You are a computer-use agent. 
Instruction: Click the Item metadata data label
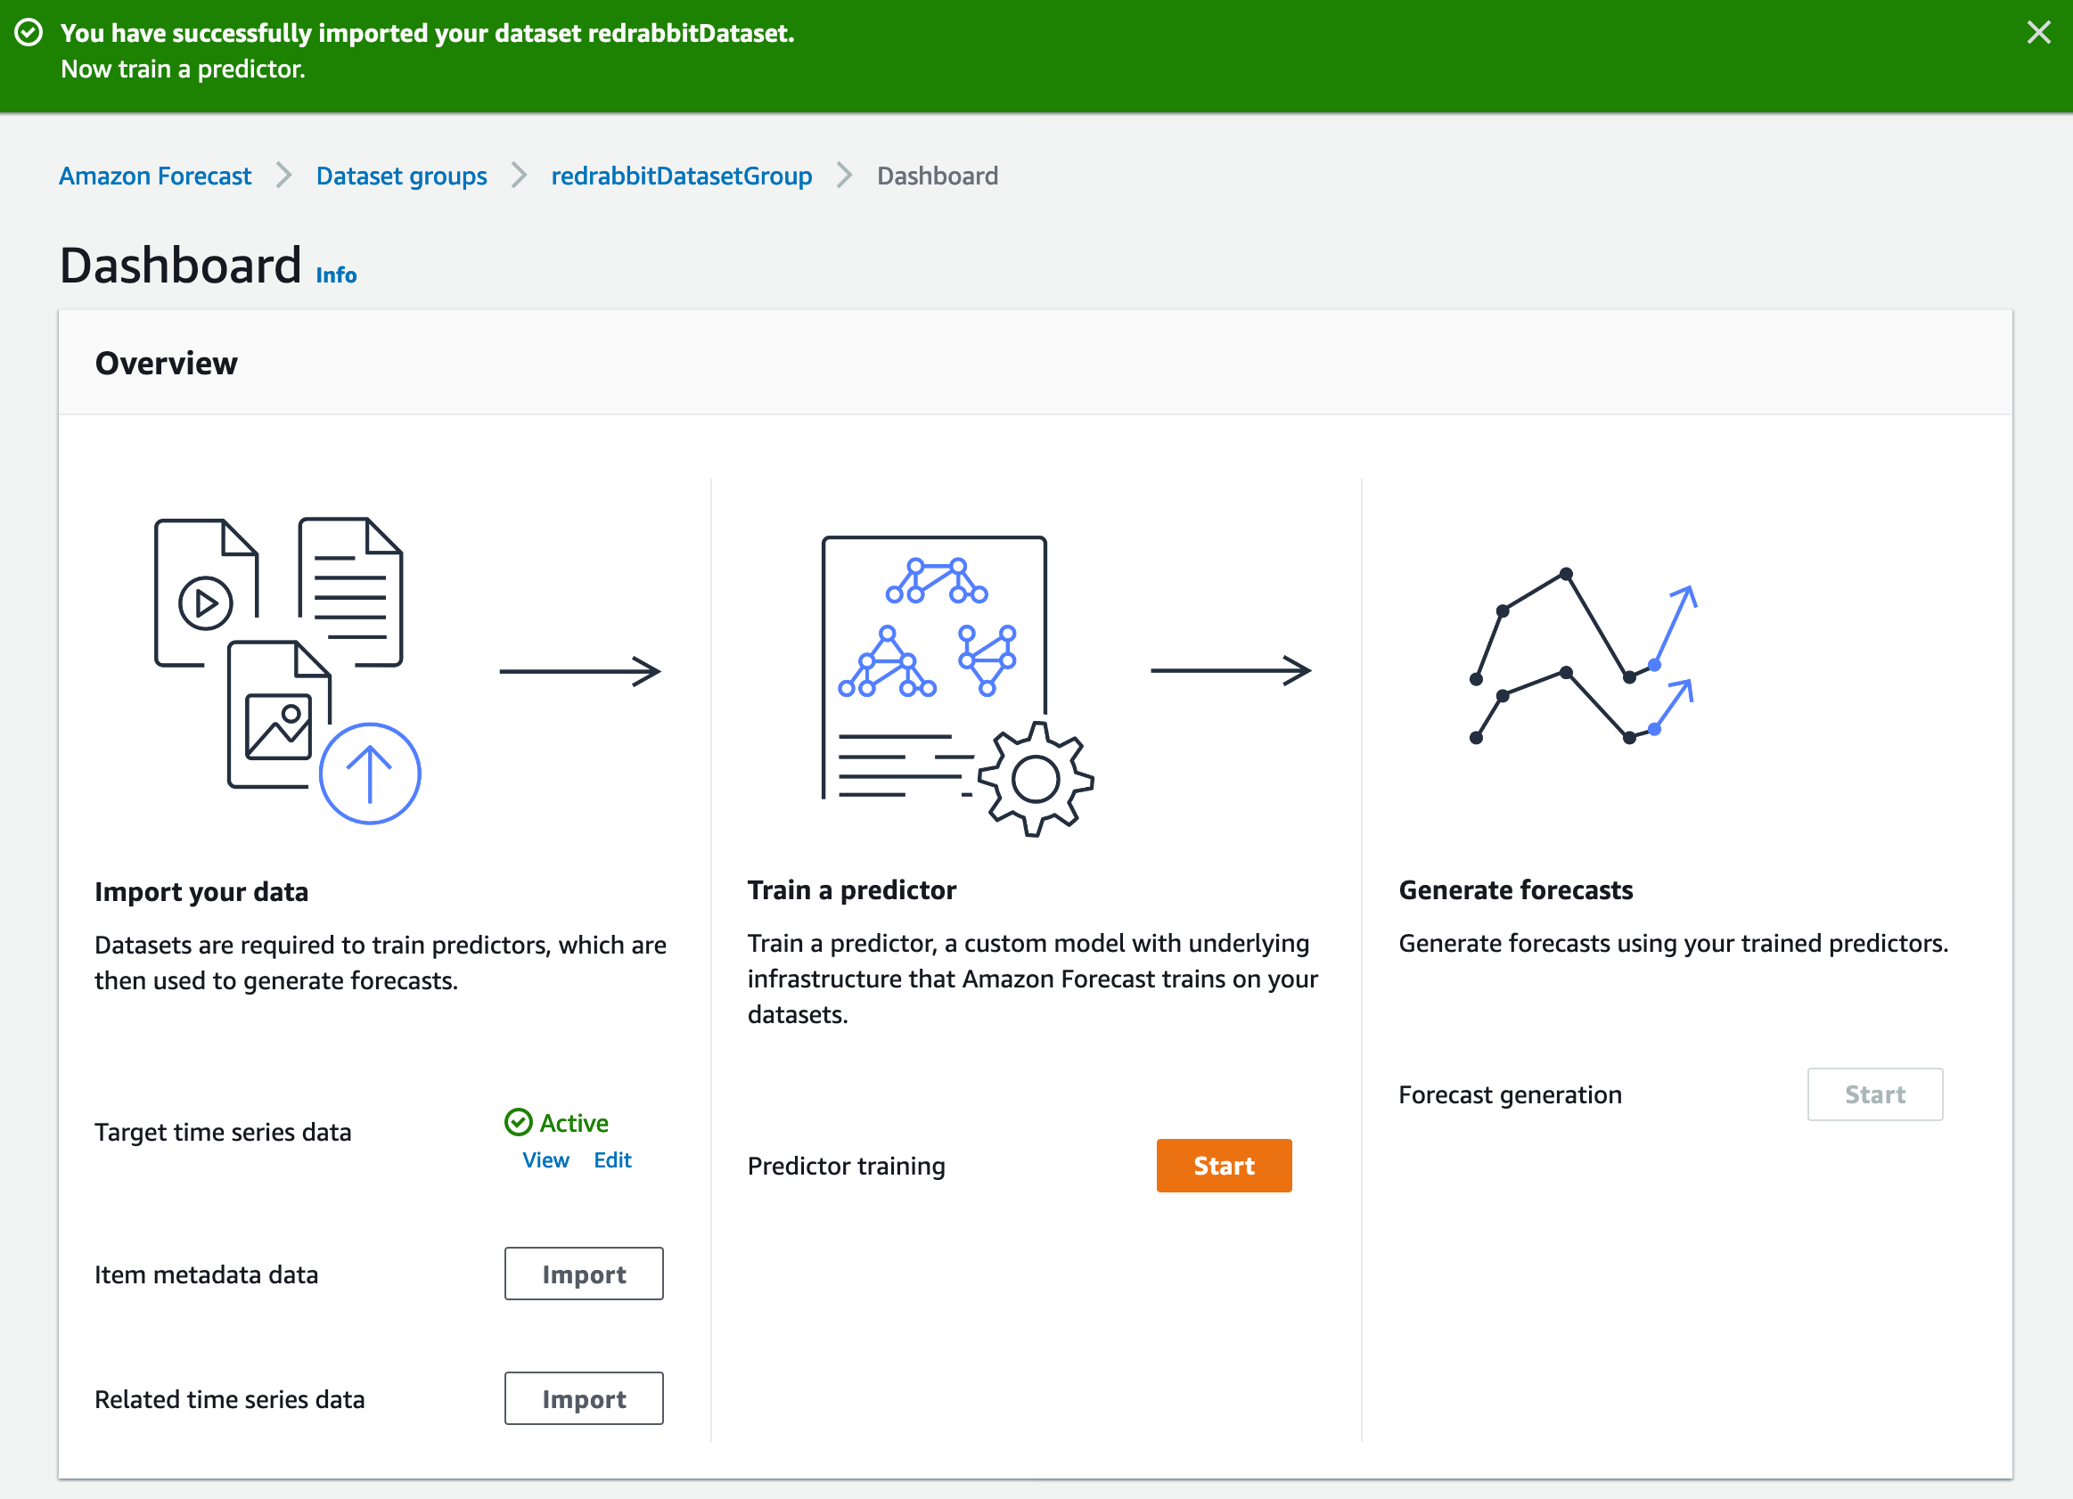[207, 1274]
